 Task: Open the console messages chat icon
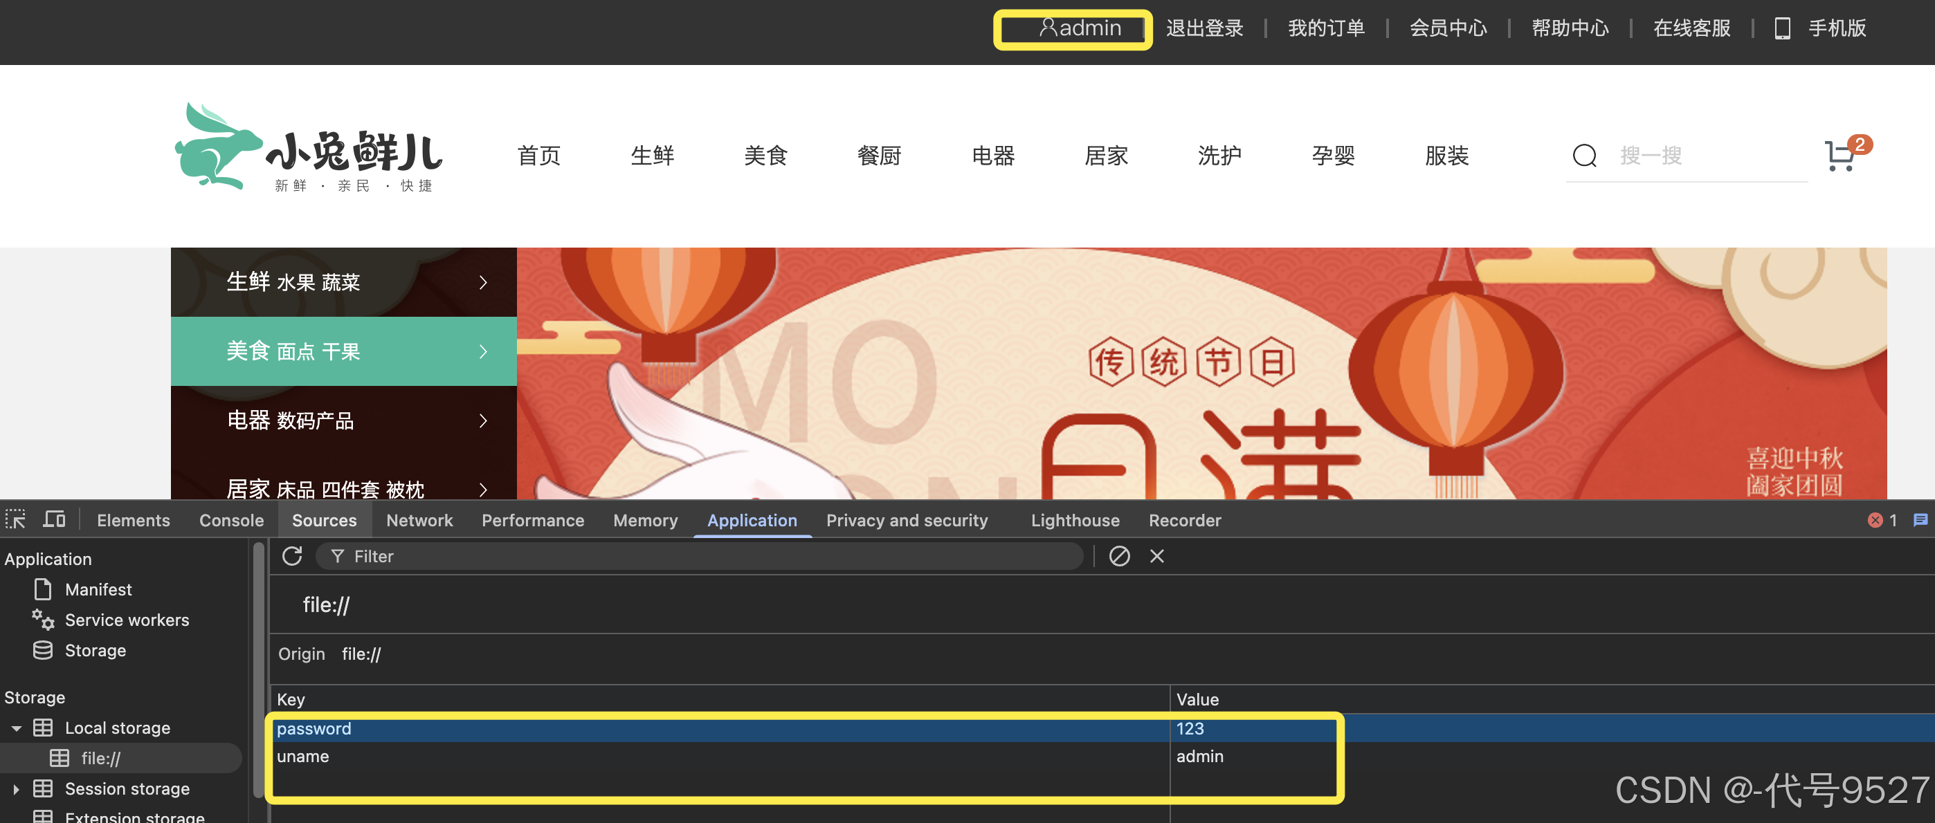tap(1920, 520)
